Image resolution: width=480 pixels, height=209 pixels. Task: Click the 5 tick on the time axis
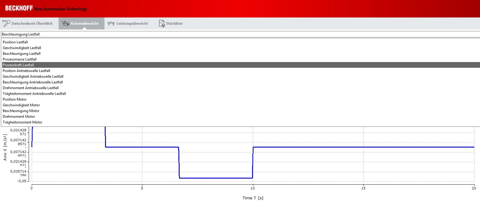pyautogui.click(x=142, y=188)
